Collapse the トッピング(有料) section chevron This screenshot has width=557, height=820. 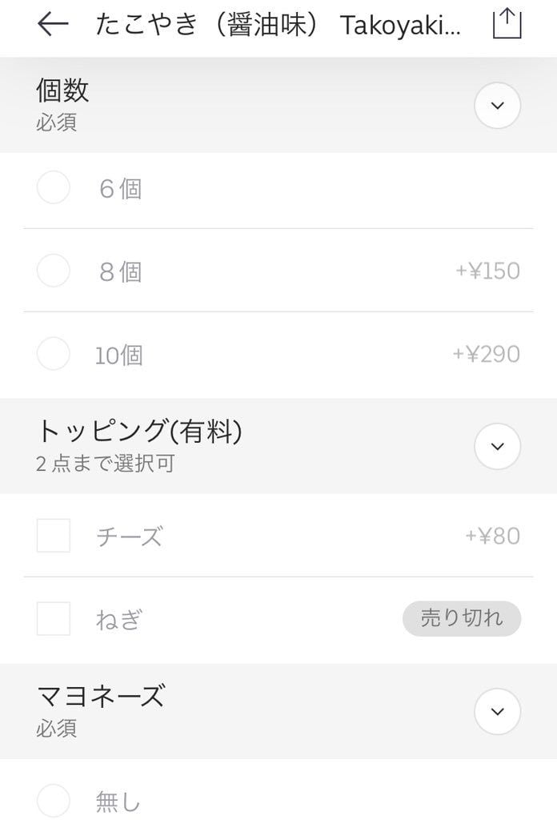(497, 446)
